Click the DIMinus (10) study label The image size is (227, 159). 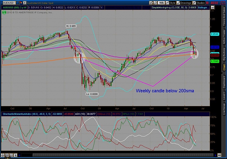point(104,114)
